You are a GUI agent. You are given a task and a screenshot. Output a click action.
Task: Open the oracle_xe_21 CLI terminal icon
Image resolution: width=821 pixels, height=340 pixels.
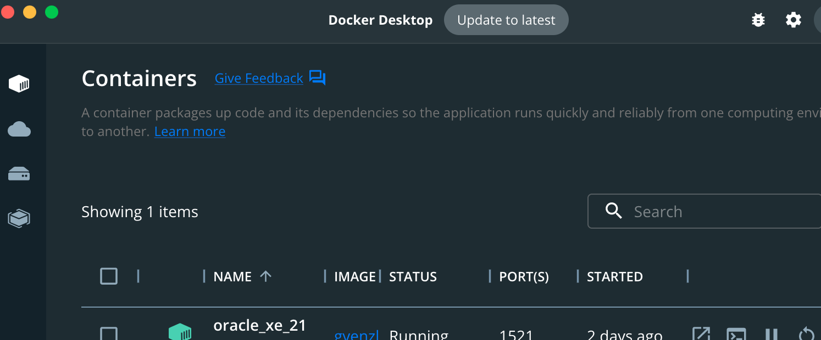click(736, 334)
